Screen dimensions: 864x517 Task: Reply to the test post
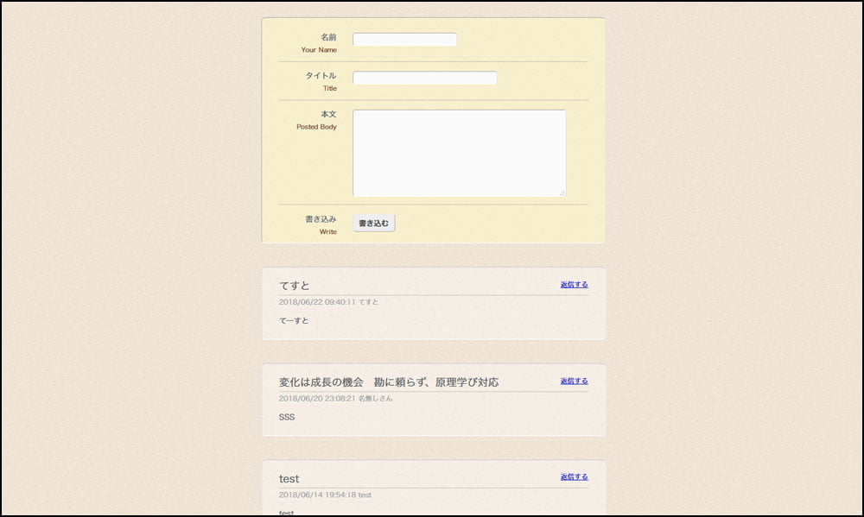click(575, 476)
